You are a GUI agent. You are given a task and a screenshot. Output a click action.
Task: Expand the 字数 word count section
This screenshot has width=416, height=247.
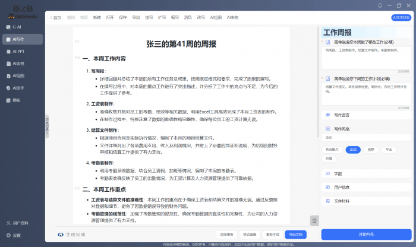click(x=366, y=174)
